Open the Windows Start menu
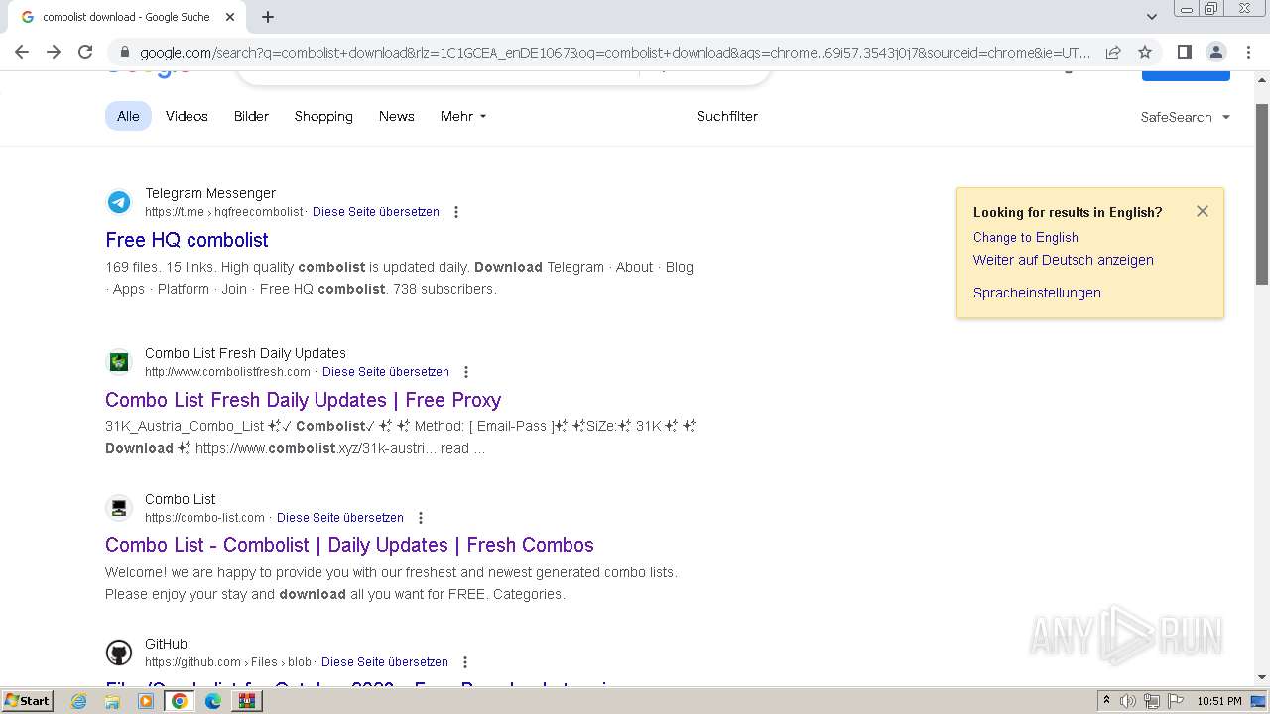Image resolution: width=1270 pixels, height=714 pixels. pyautogui.click(x=27, y=701)
